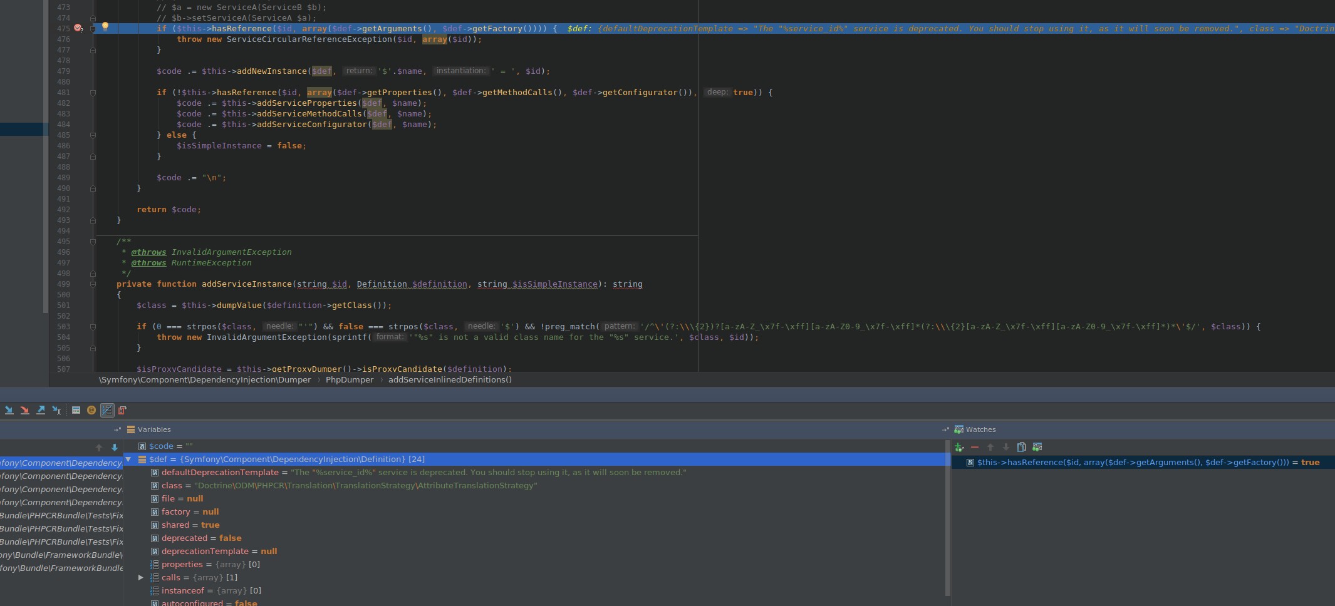Viewport: 1335px width, 606px height.
Task: Click the Variables panel title
Action: (x=154, y=429)
